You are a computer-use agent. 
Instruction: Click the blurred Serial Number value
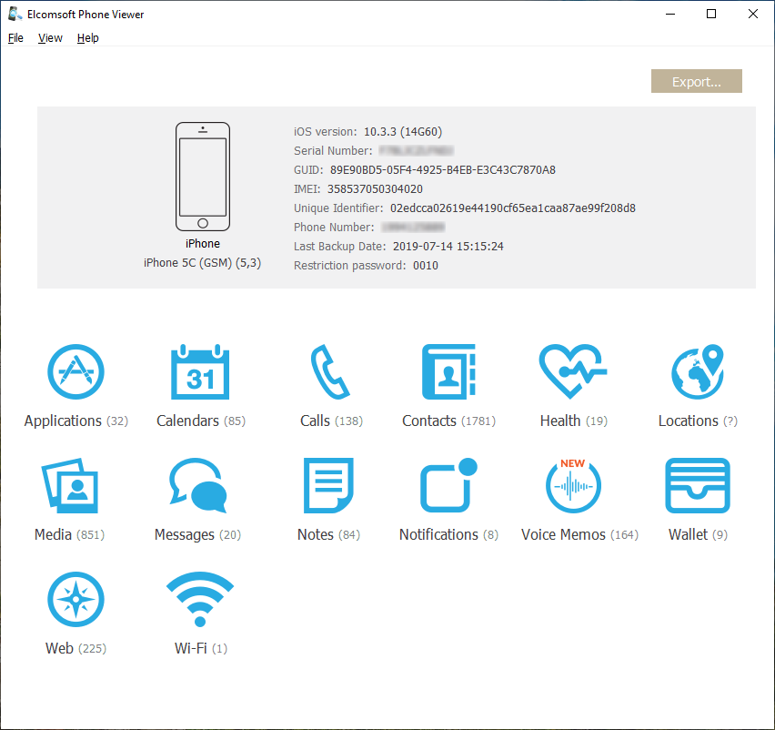click(x=417, y=151)
